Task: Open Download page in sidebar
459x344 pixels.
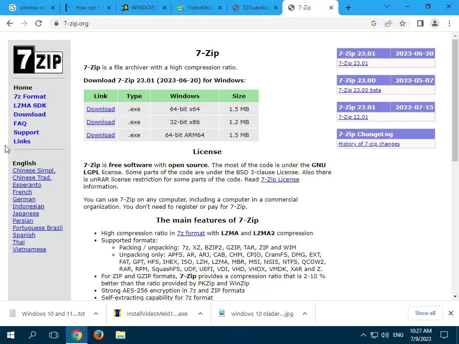Action: (x=30, y=114)
